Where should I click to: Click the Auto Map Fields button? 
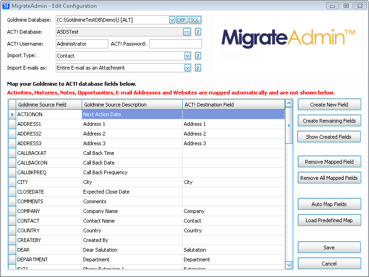click(x=329, y=204)
